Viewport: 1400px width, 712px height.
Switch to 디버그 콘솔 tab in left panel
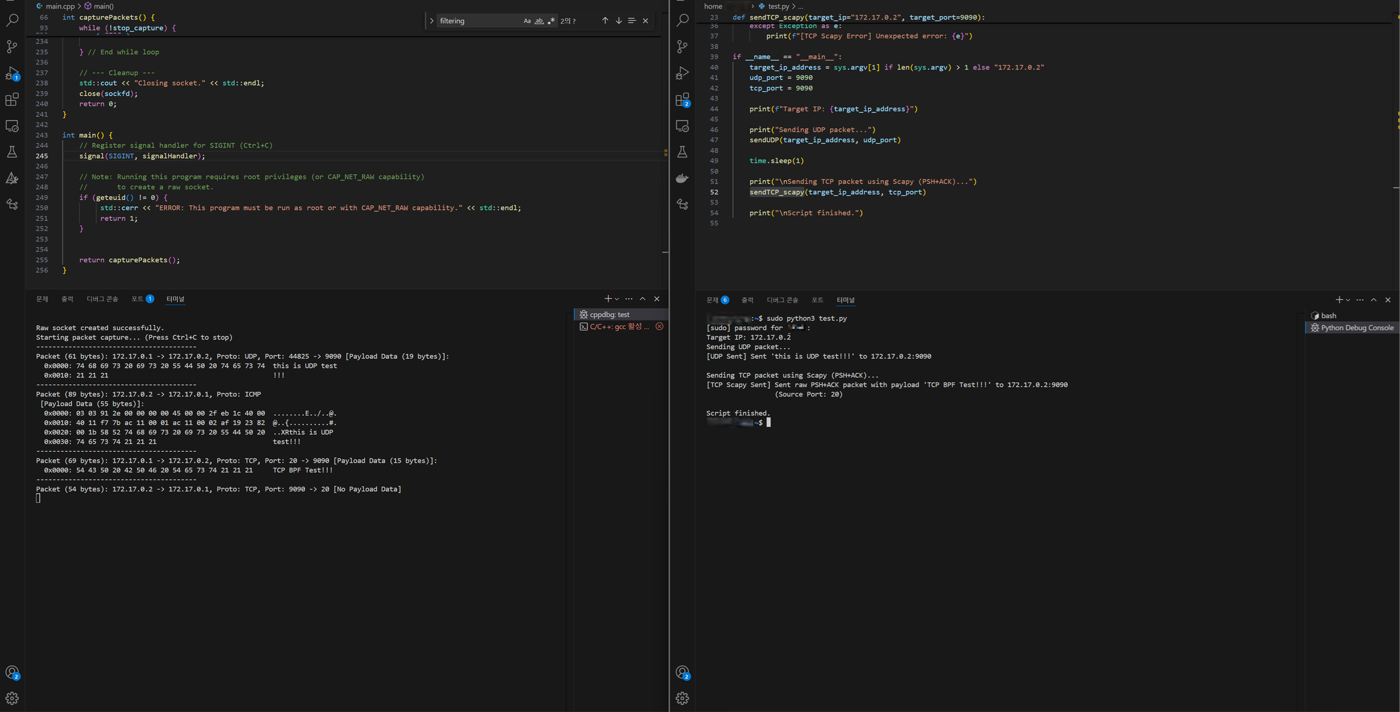102,299
